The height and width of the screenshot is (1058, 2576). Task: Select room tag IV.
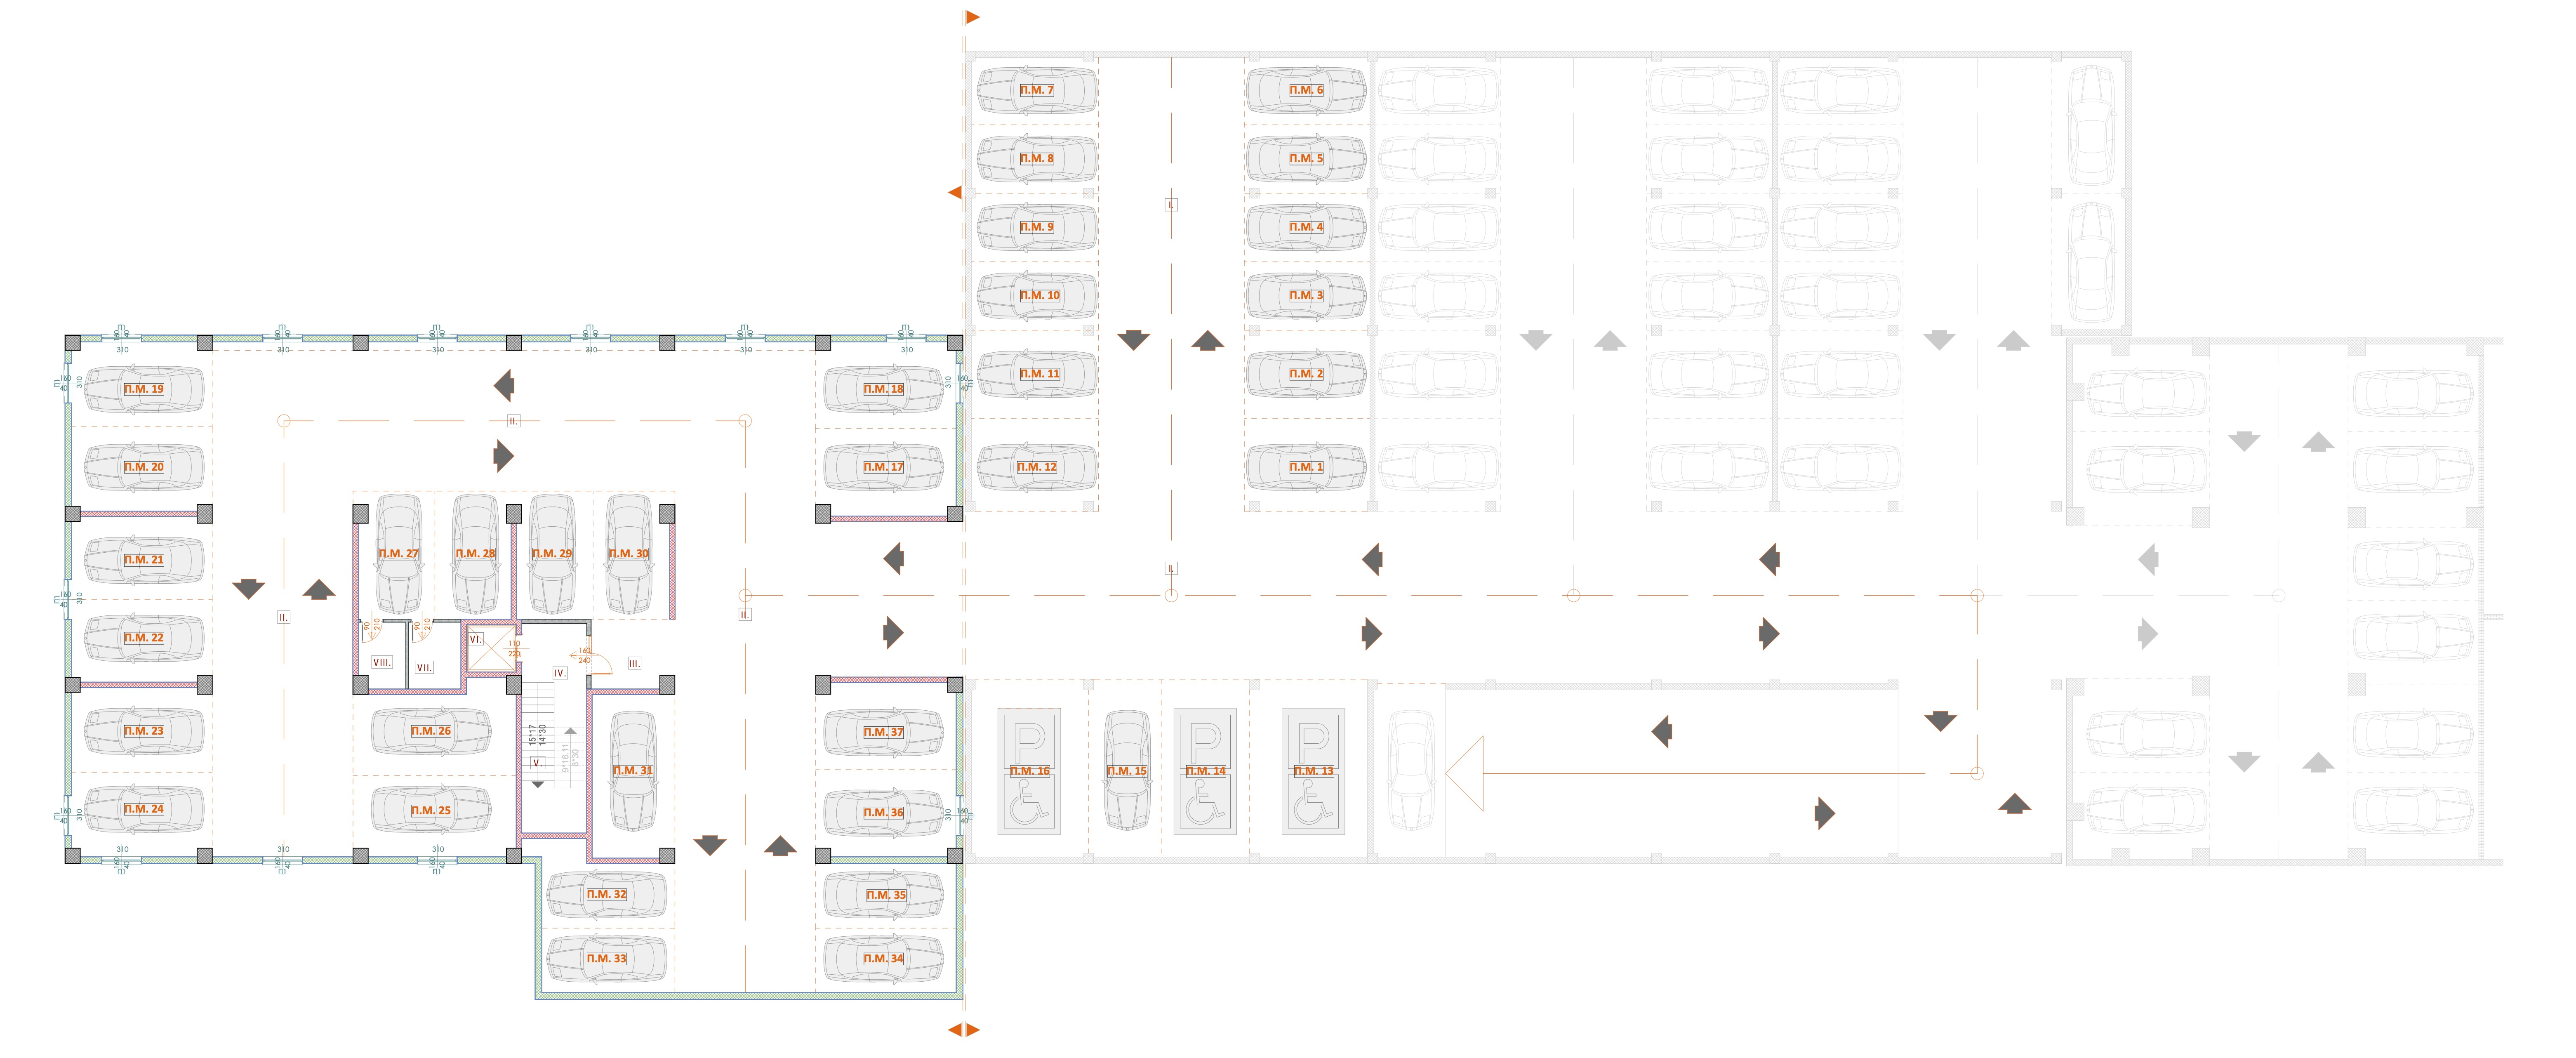[560, 673]
